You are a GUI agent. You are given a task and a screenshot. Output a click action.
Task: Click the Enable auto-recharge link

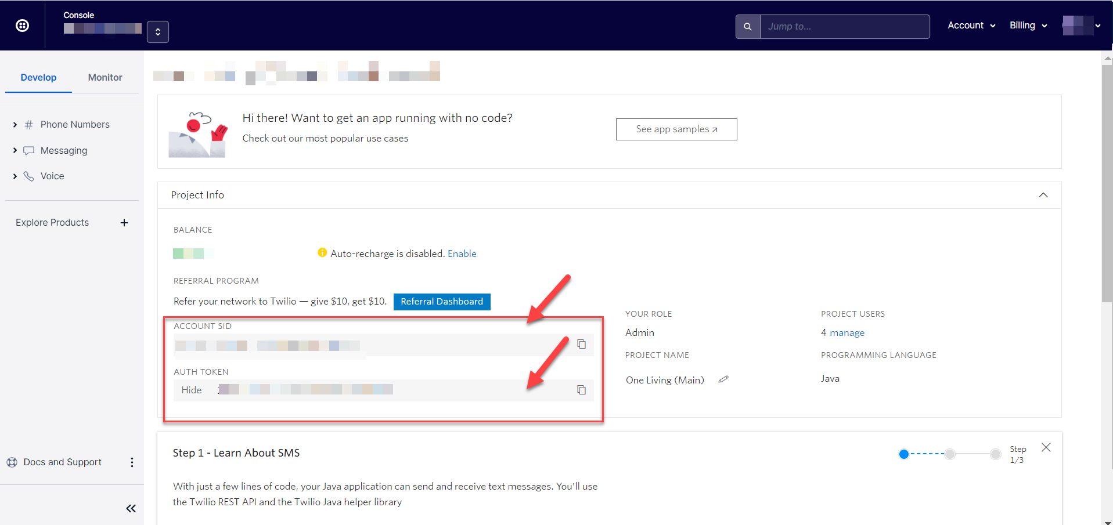462,254
